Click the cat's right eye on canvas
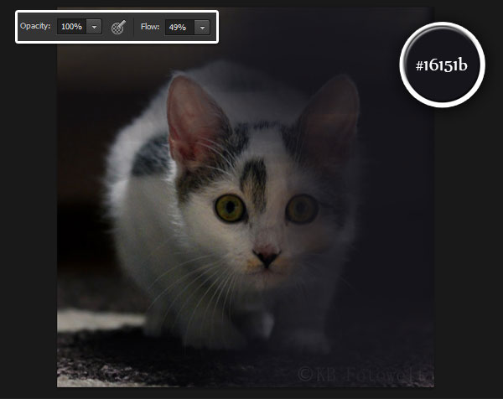This screenshot has height=399, width=503. (303, 206)
